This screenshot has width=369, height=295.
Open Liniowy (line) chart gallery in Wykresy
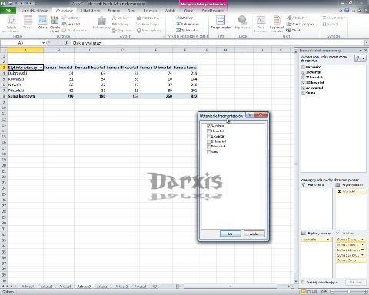click(121, 18)
